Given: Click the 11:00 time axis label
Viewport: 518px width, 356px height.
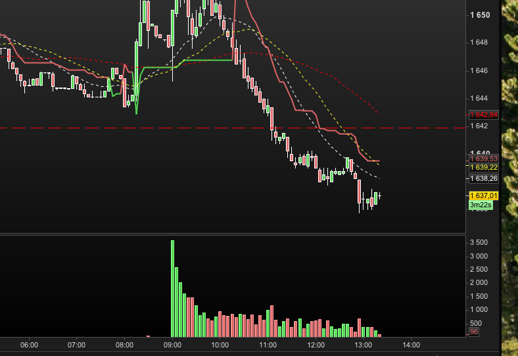Looking at the screenshot, I should pyautogui.click(x=268, y=345).
